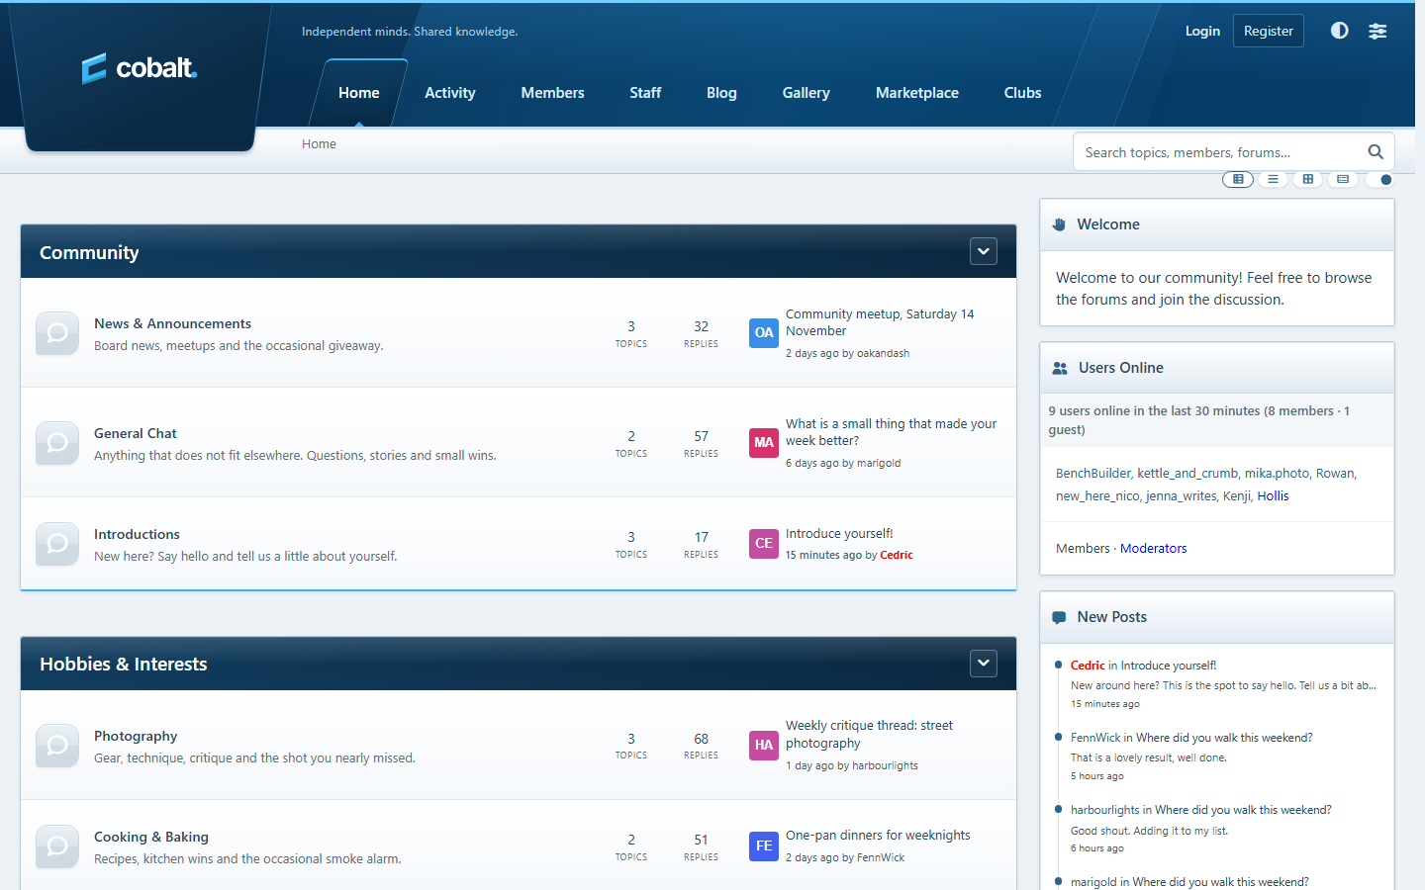Click the OA avatar of oakandash
The width and height of the screenshot is (1425, 890).
764,333
